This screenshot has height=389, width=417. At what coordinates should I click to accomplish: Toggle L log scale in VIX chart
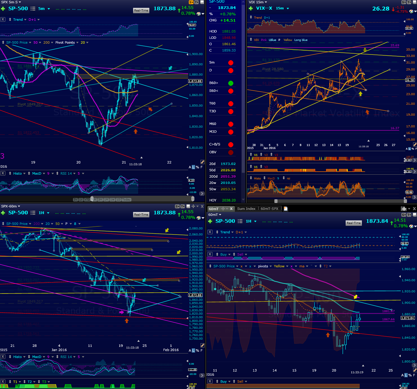point(409,149)
